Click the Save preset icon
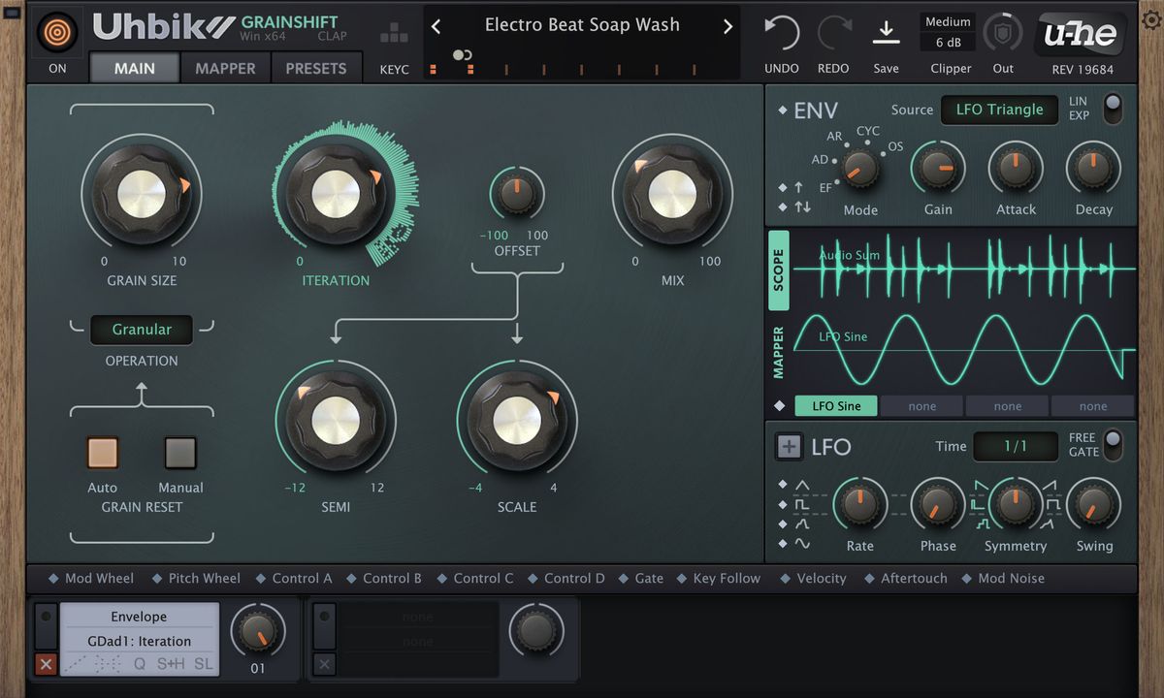This screenshot has width=1164, height=698. pyautogui.click(x=886, y=34)
